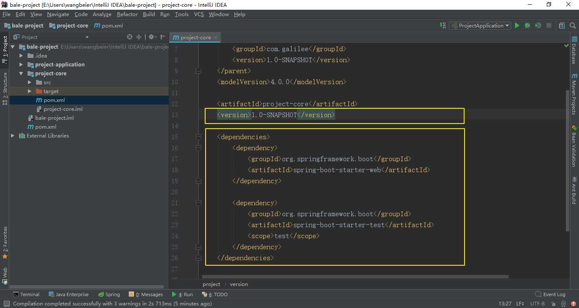The image size is (579, 308).
Task: Close the project-core editor tab
Action: tap(215, 37)
